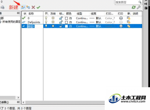Click the layer list horizontal scrollbar track
The image size is (150, 110).
coord(65,103)
